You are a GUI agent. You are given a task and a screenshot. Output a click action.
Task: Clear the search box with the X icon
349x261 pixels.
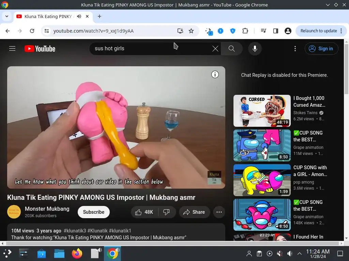[x=215, y=49]
